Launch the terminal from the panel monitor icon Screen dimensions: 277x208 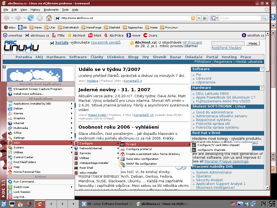12,204
